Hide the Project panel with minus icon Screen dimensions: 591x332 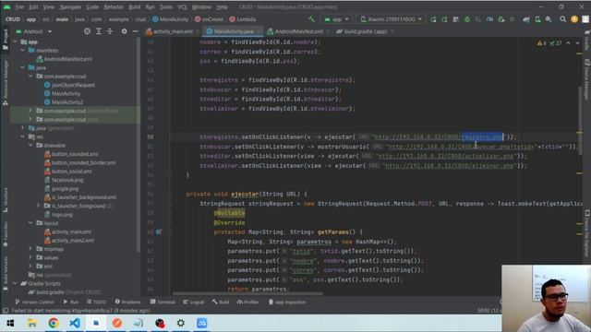(135, 31)
